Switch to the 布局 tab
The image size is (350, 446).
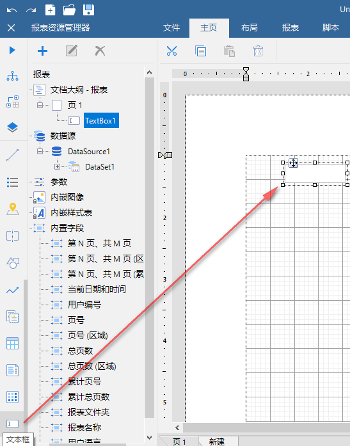(x=250, y=28)
